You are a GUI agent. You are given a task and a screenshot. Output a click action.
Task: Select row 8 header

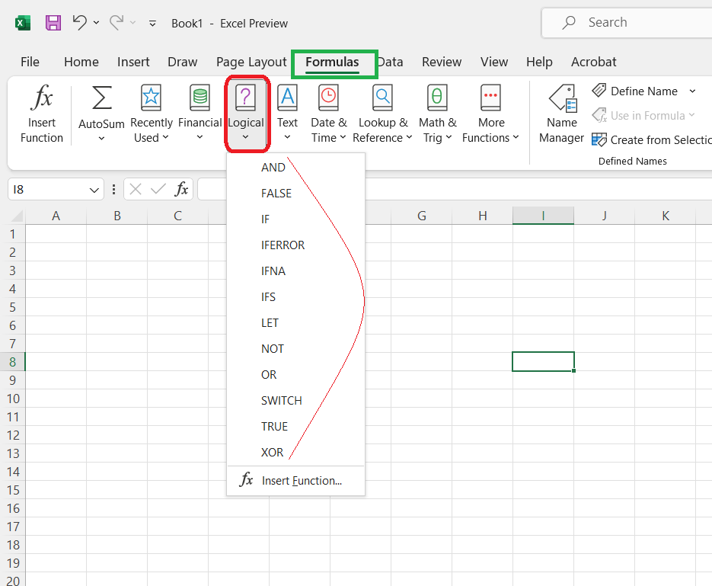pos(13,362)
